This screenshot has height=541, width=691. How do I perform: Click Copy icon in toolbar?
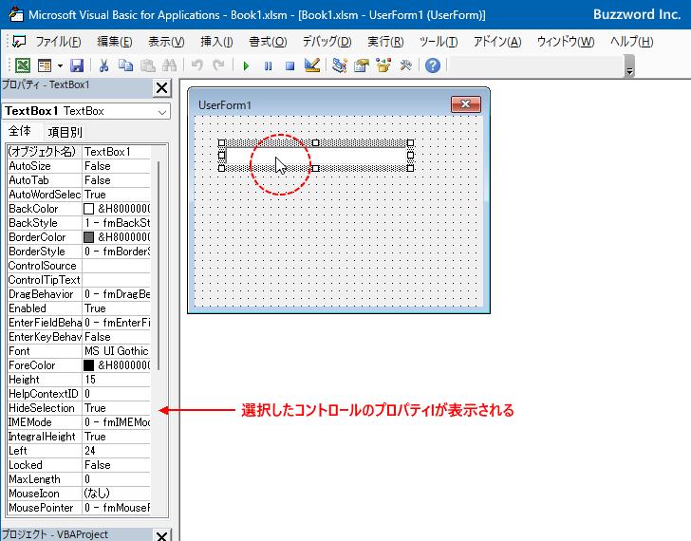(x=125, y=65)
